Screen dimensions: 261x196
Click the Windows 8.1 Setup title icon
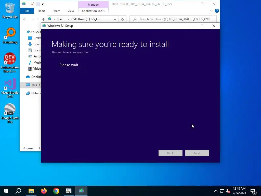click(44, 26)
